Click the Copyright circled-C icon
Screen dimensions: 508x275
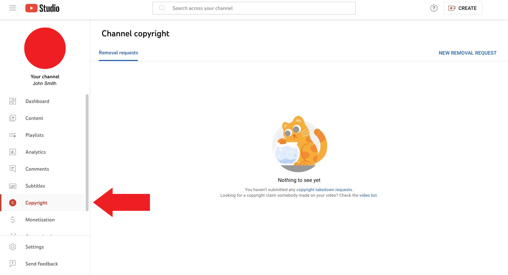pos(12,203)
